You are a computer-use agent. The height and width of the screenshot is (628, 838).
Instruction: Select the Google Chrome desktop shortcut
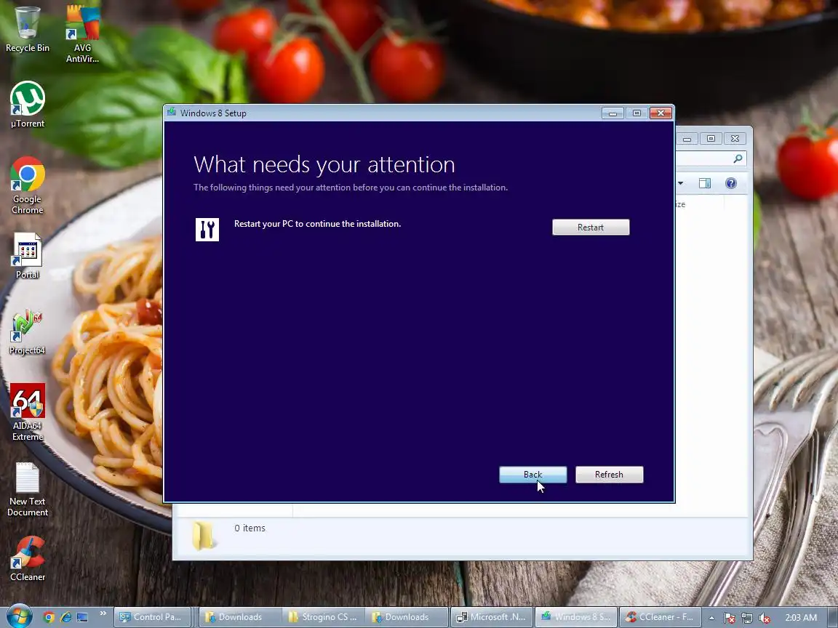[x=27, y=185]
